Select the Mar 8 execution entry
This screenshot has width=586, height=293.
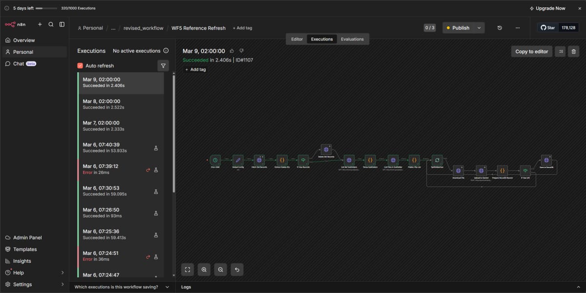click(120, 104)
